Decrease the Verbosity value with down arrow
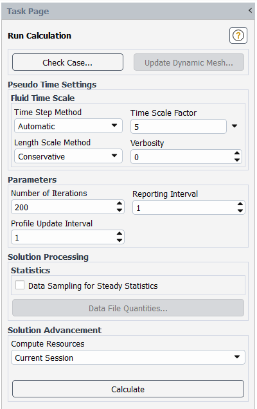The height and width of the screenshot is (409, 257). click(236, 159)
